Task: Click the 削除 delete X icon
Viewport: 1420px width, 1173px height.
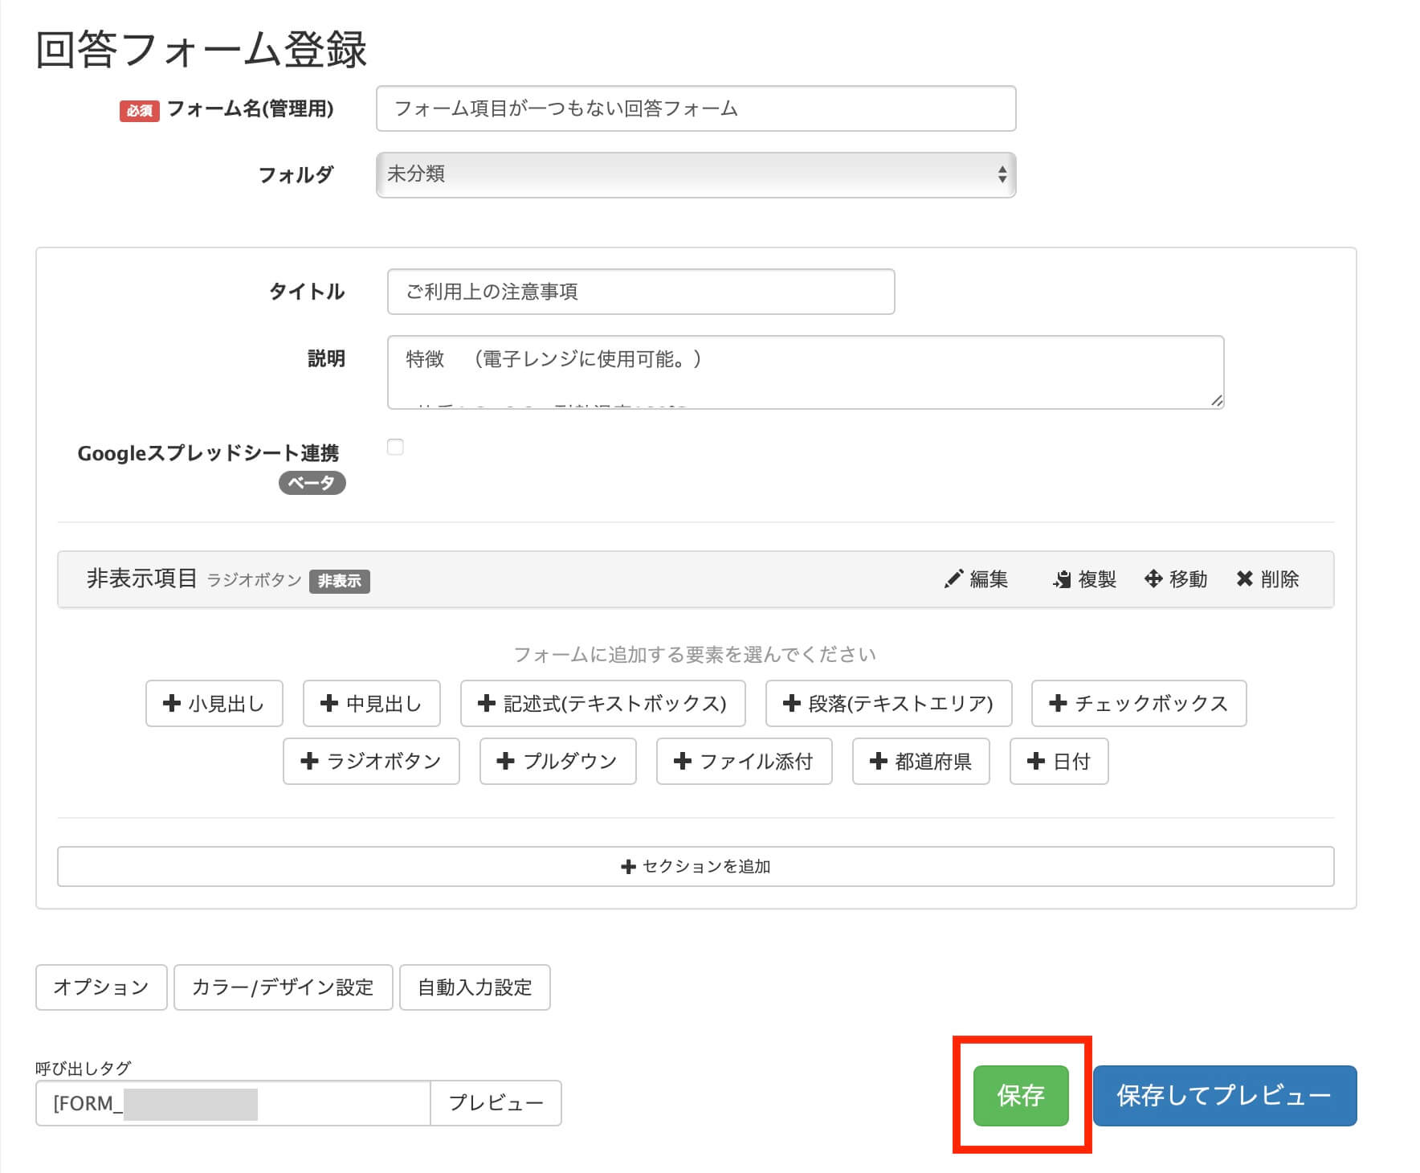Action: coord(1244,578)
